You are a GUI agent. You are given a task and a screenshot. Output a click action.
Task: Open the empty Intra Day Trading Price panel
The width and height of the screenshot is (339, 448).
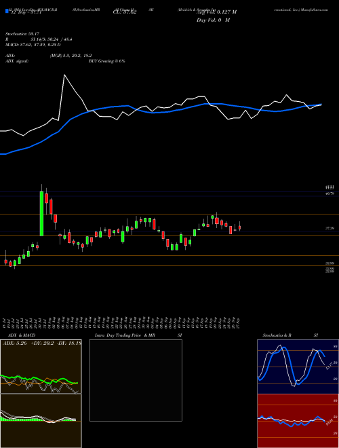[x=136, y=380]
